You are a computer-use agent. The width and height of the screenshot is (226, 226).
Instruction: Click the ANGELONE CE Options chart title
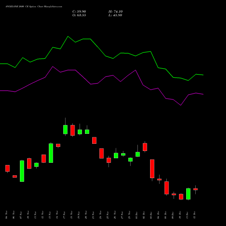coord(34,7)
